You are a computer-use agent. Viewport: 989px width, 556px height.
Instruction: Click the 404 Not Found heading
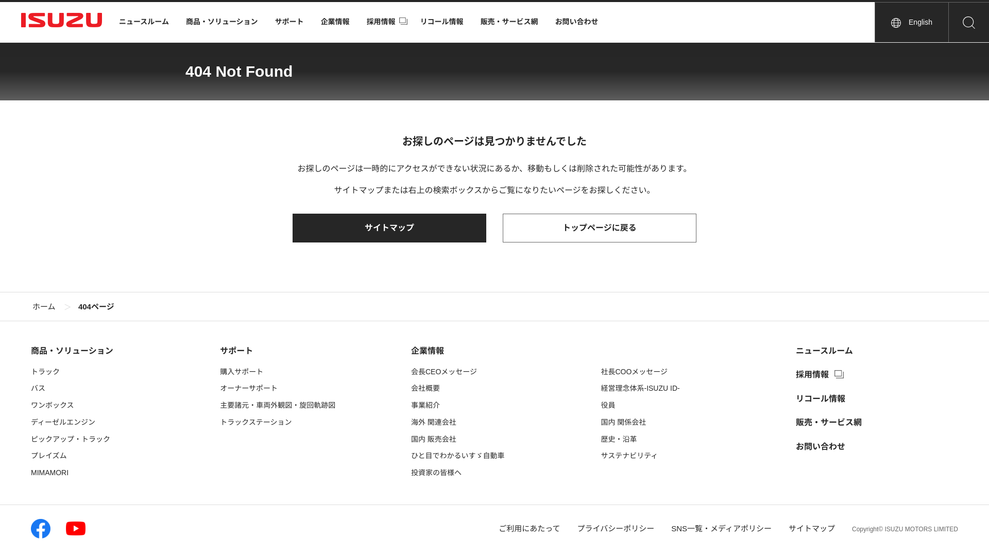(239, 72)
